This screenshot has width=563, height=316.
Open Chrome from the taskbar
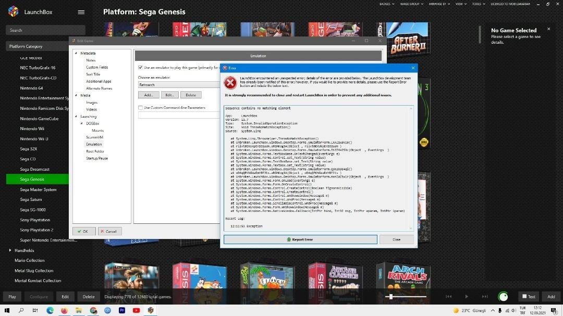[x=93, y=310]
